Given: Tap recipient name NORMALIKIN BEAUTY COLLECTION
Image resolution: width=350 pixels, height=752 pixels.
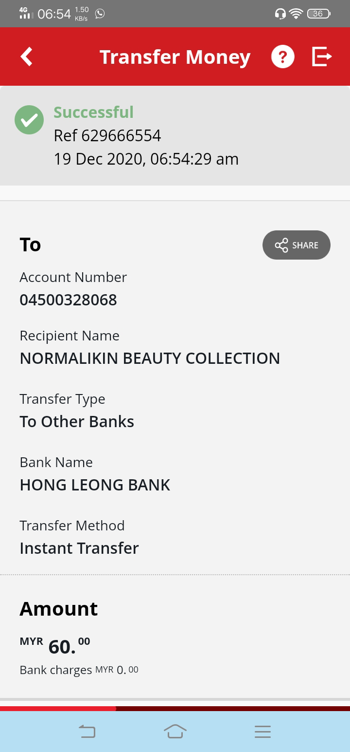Looking at the screenshot, I should pos(150,358).
